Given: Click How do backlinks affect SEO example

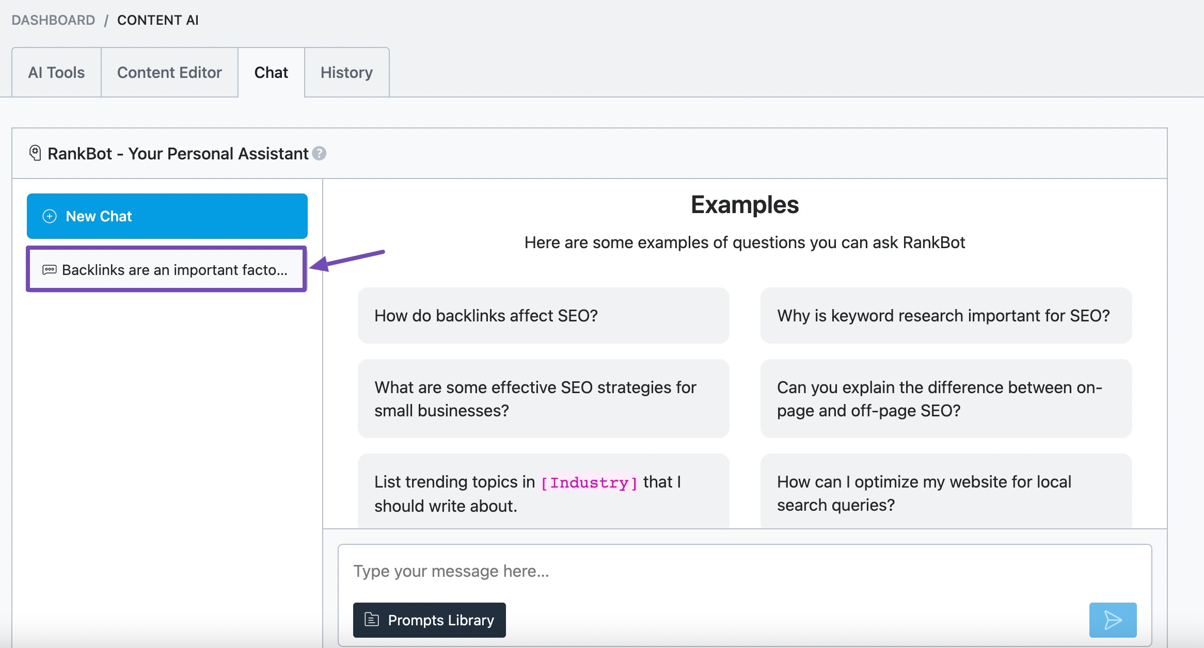Looking at the screenshot, I should coord(545,315).
